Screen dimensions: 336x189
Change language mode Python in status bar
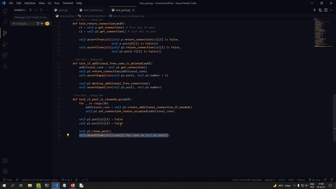coord(301,180)
